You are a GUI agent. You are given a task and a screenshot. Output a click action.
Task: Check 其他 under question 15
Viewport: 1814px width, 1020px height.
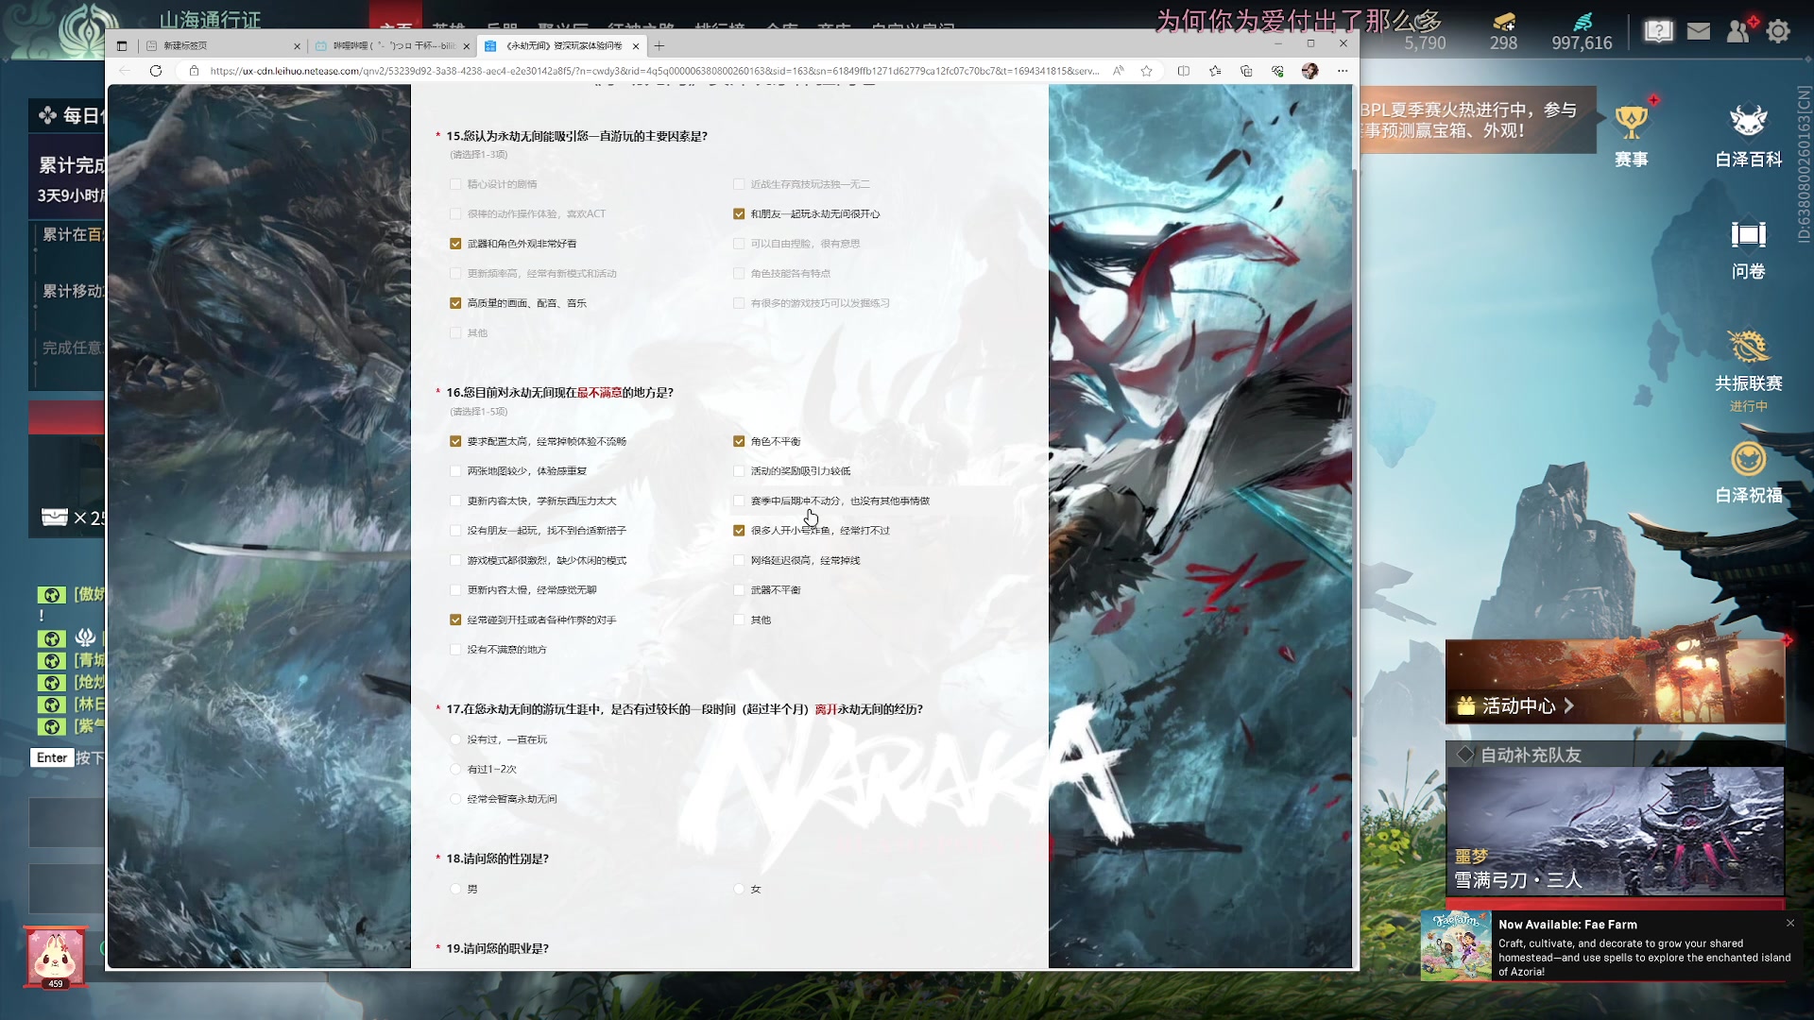point(455,333)
